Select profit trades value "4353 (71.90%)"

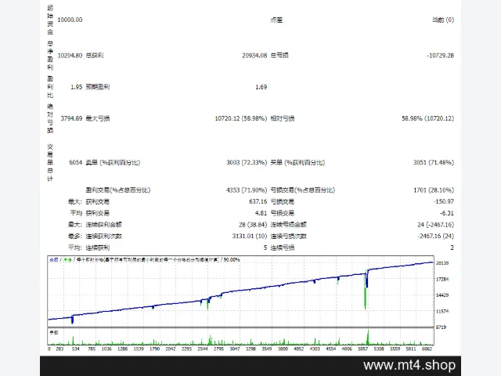pyautogui.click(x=247, y=190)
